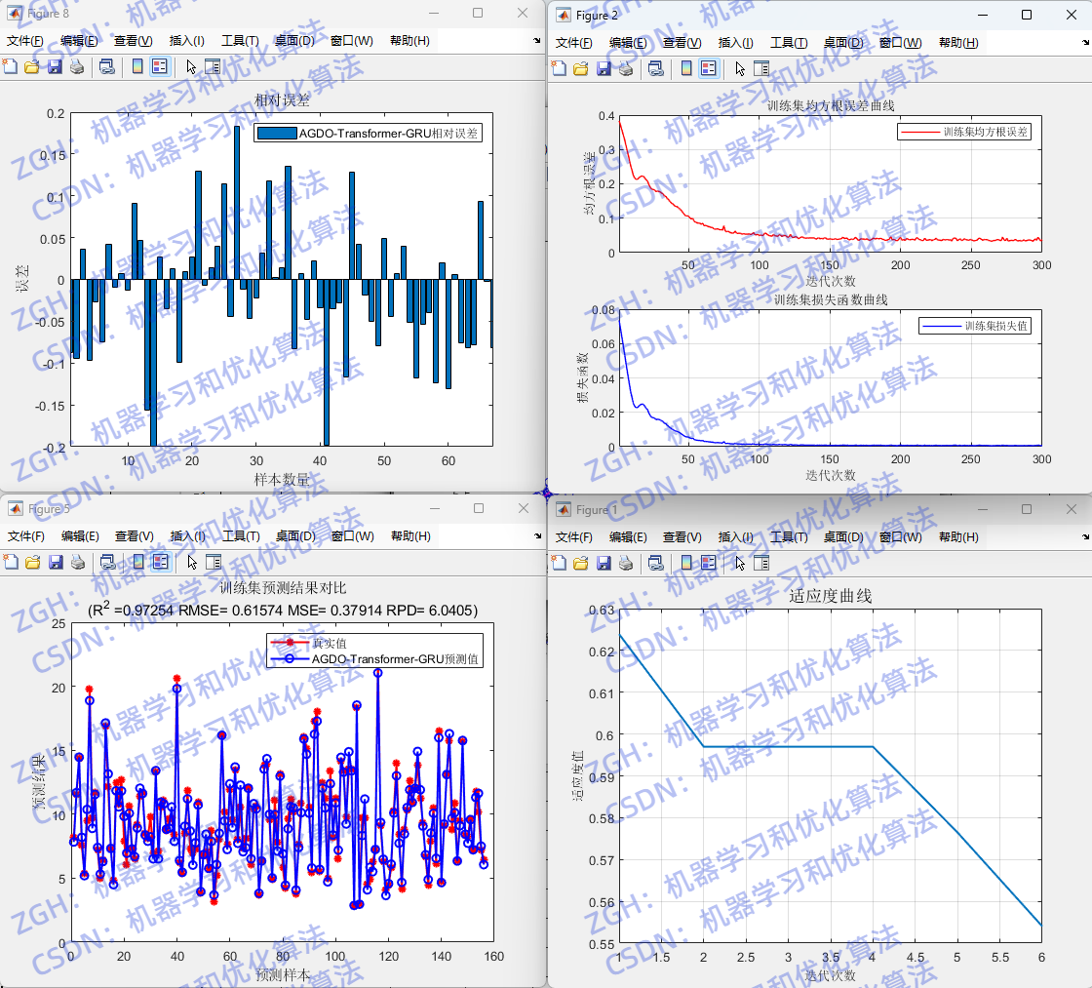Open 帮助(H) menu in Figure 1
1092x988 pixels.
[958, 537]
